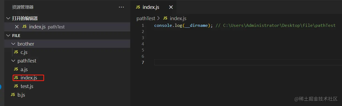Image resolution: width=342 pixels, height=106 pixels.
Task: Click index.js in the breadcrumb path
Action: [x=178, y=18]
